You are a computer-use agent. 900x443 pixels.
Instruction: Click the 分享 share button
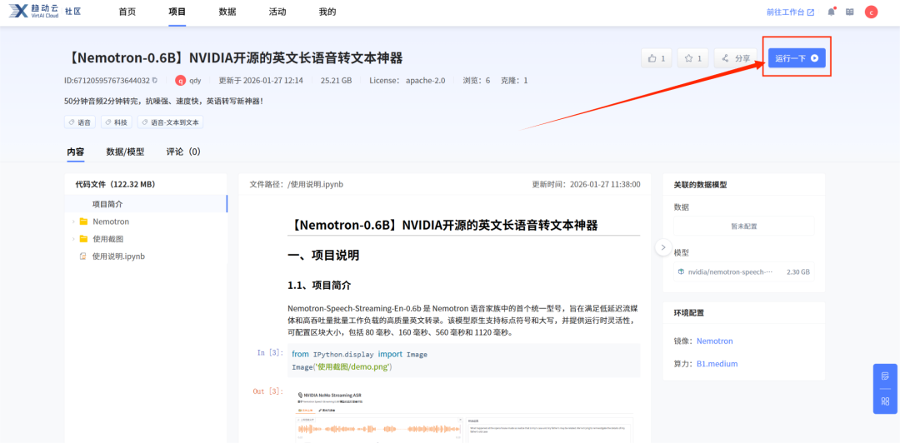(735, 58)
